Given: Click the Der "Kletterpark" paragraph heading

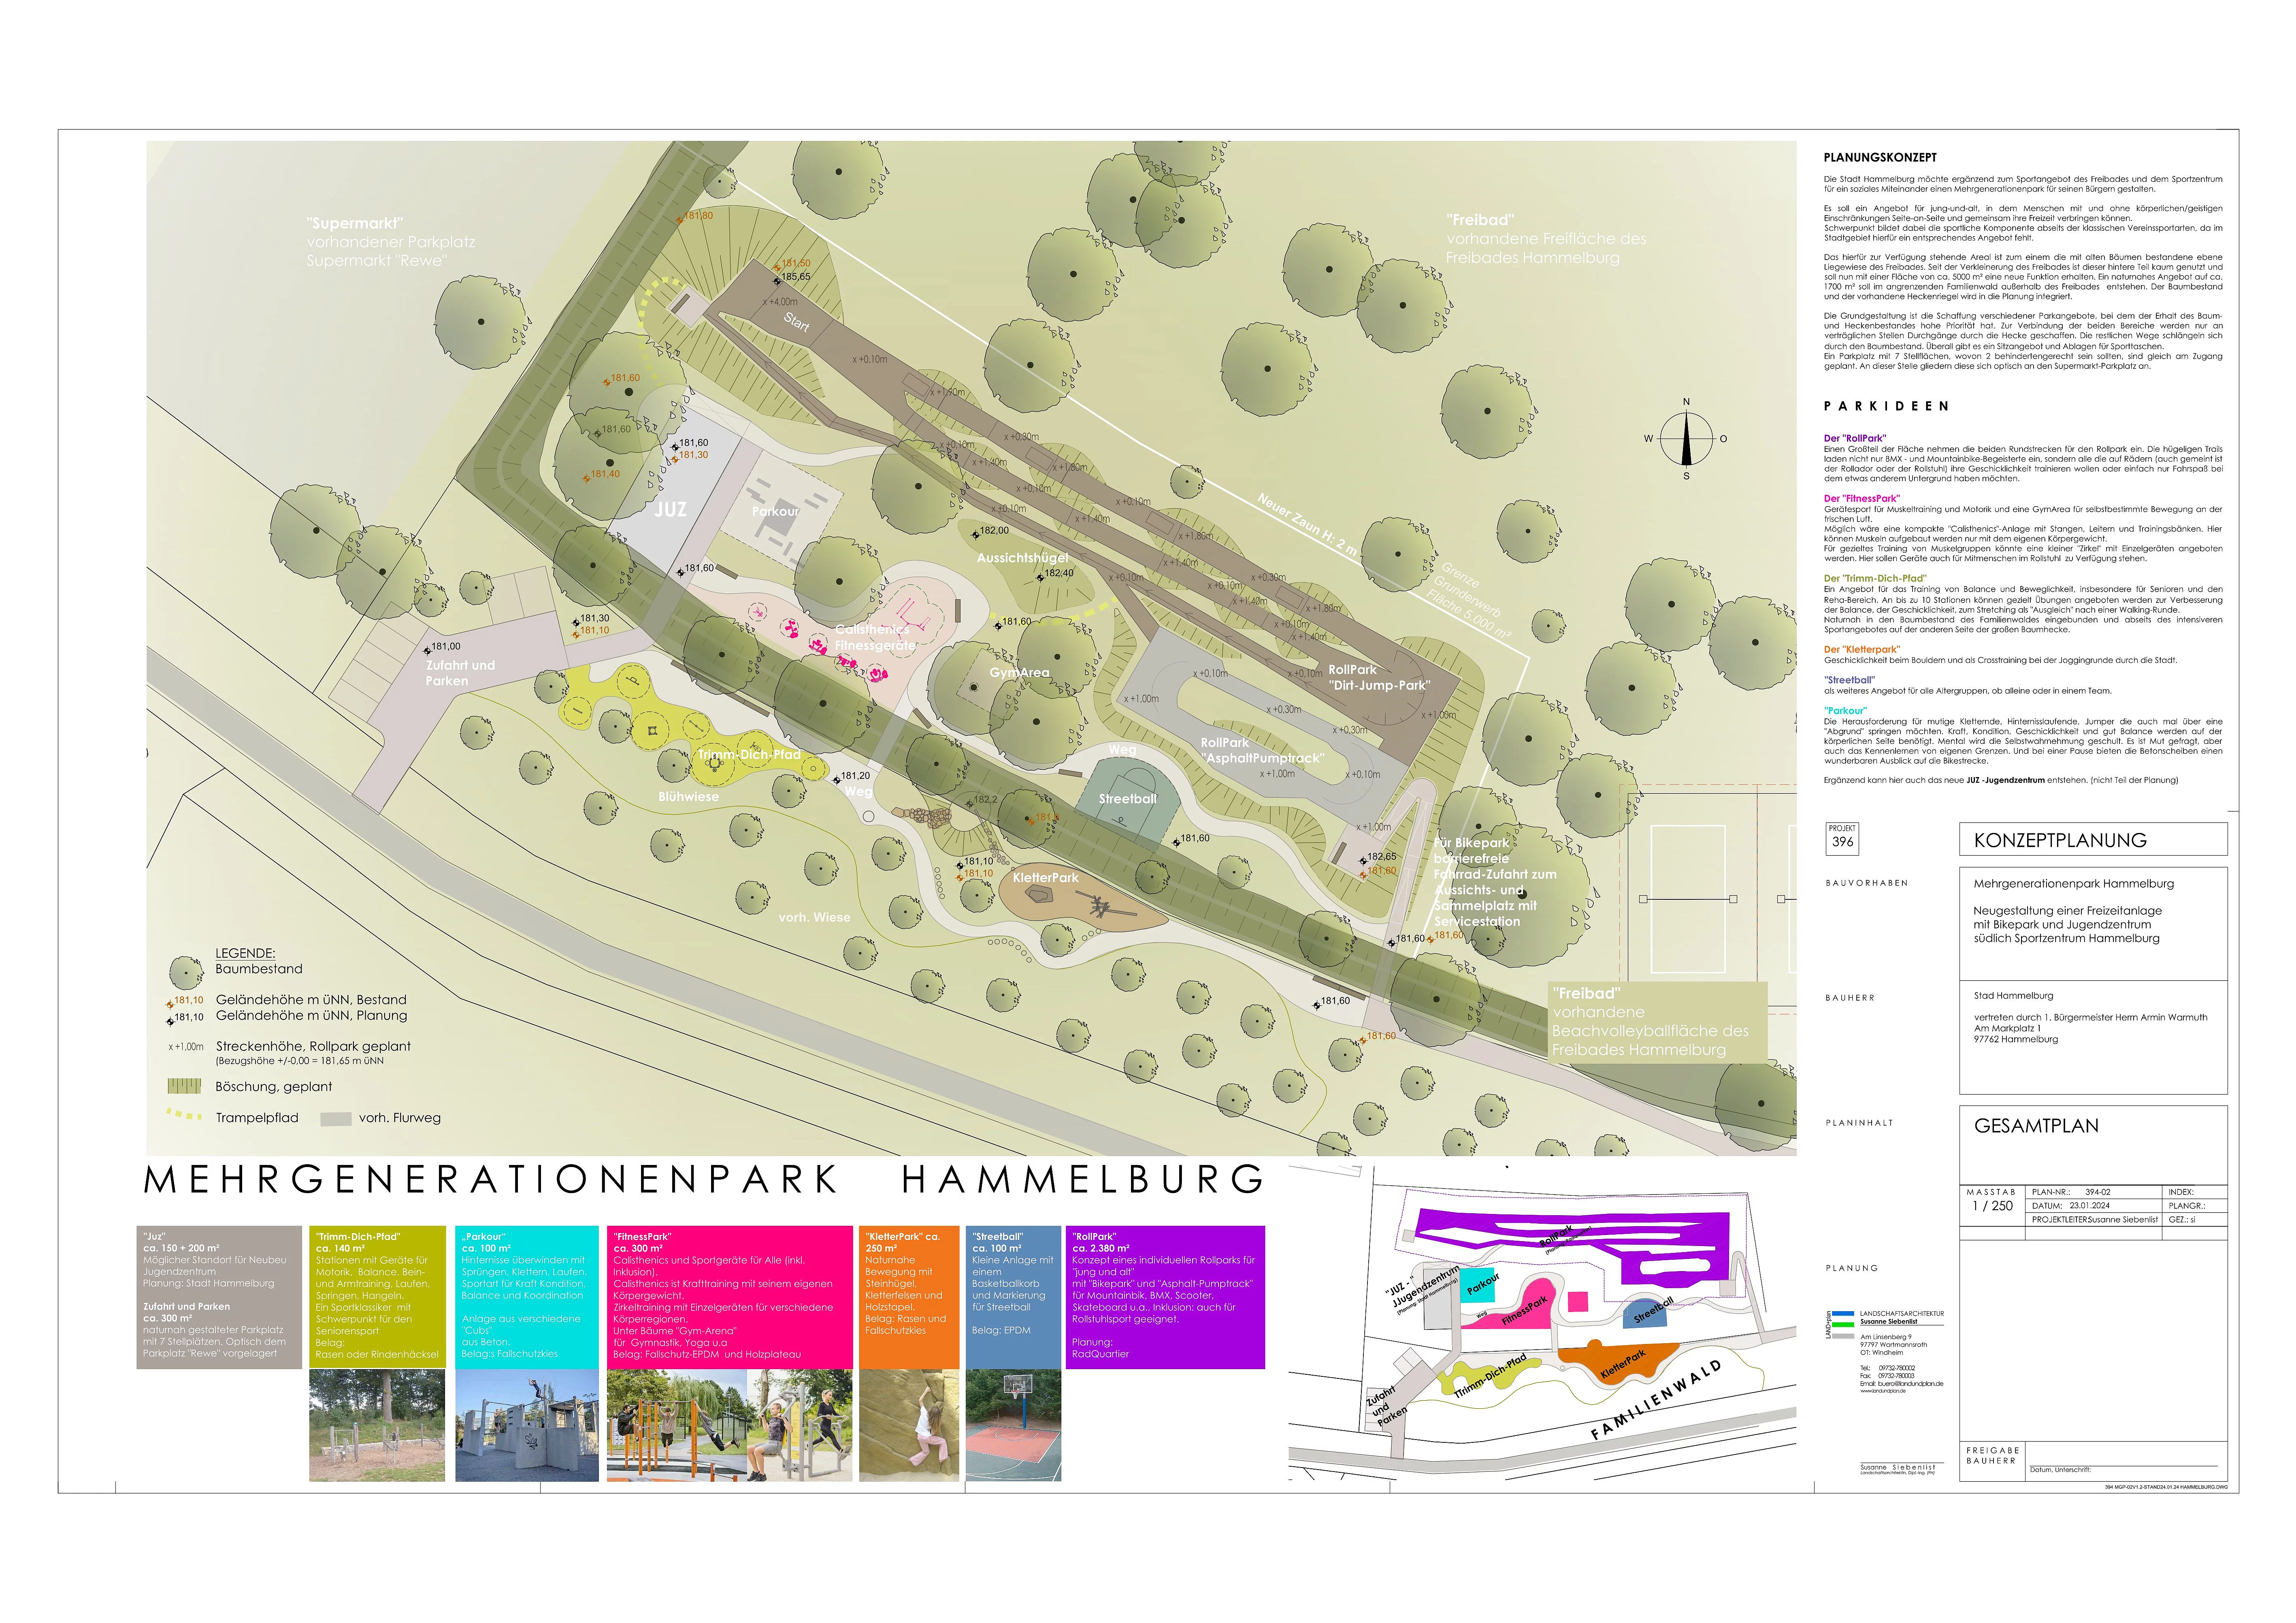Looking at the screenshot, I should tap(1861, 649).
